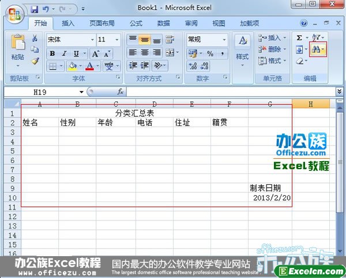Increase font size
Image resolution: width=346 pixels, height=278 pixels.
coord(96,54)
